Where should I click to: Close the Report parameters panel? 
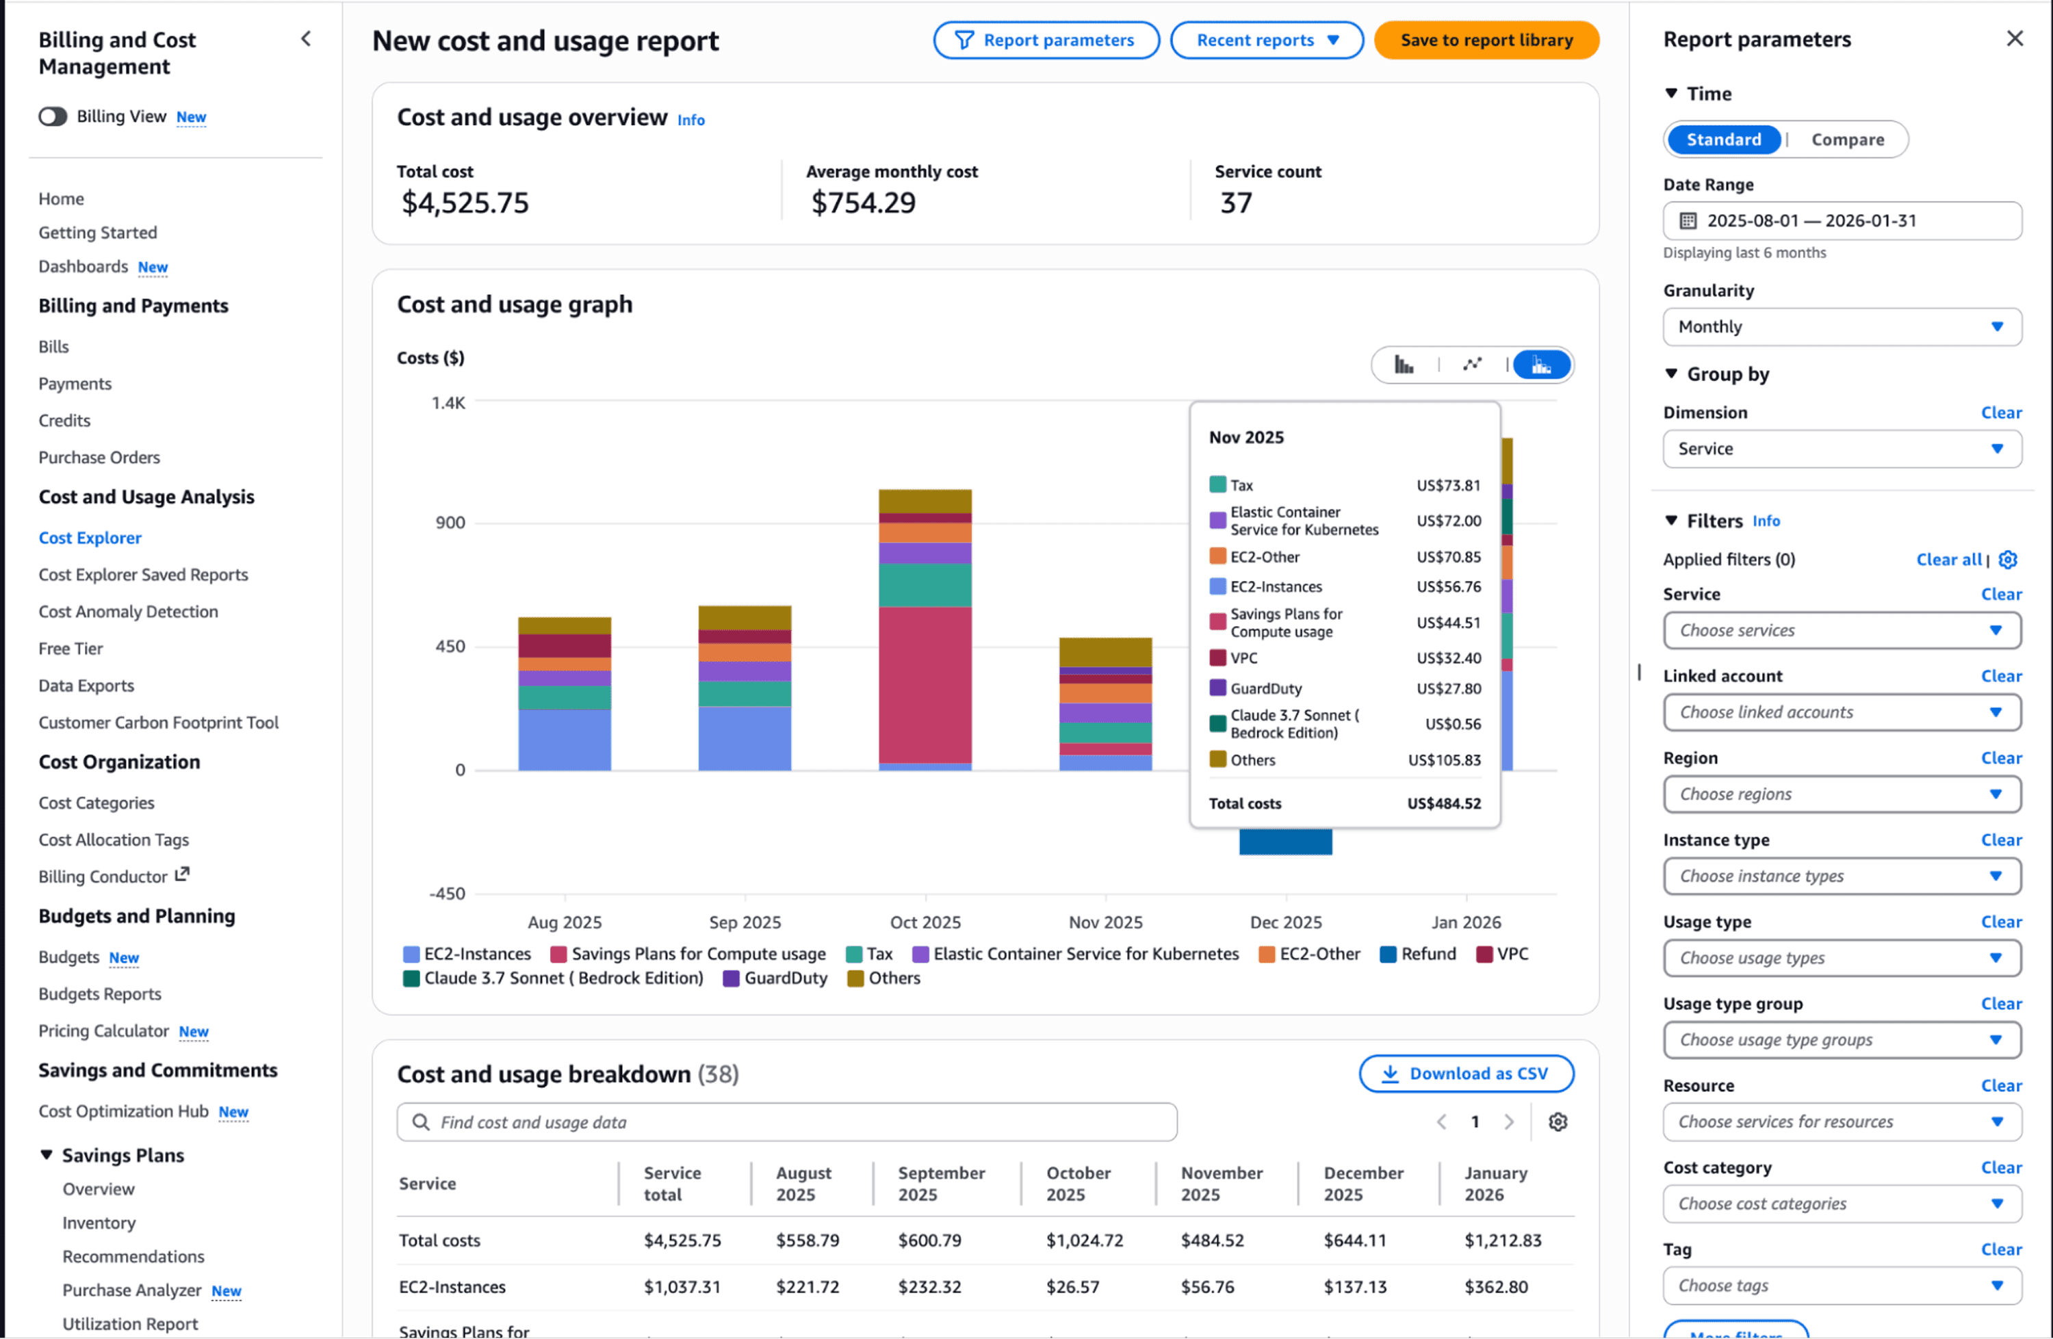click(x=2014, y=39)
